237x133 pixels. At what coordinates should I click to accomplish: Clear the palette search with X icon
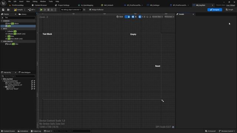click(x=3, y=18)
